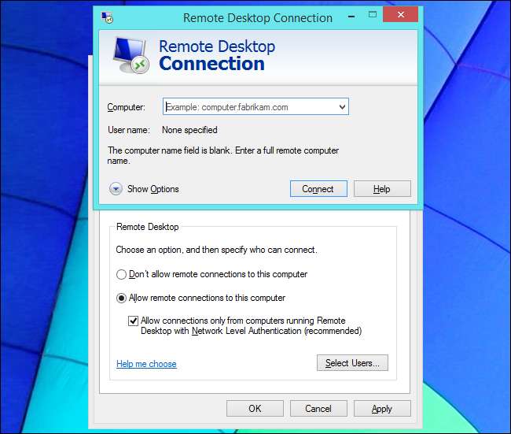Apply the remote settings changes
This screenshot has height=434, width=511.
point(382,409)
